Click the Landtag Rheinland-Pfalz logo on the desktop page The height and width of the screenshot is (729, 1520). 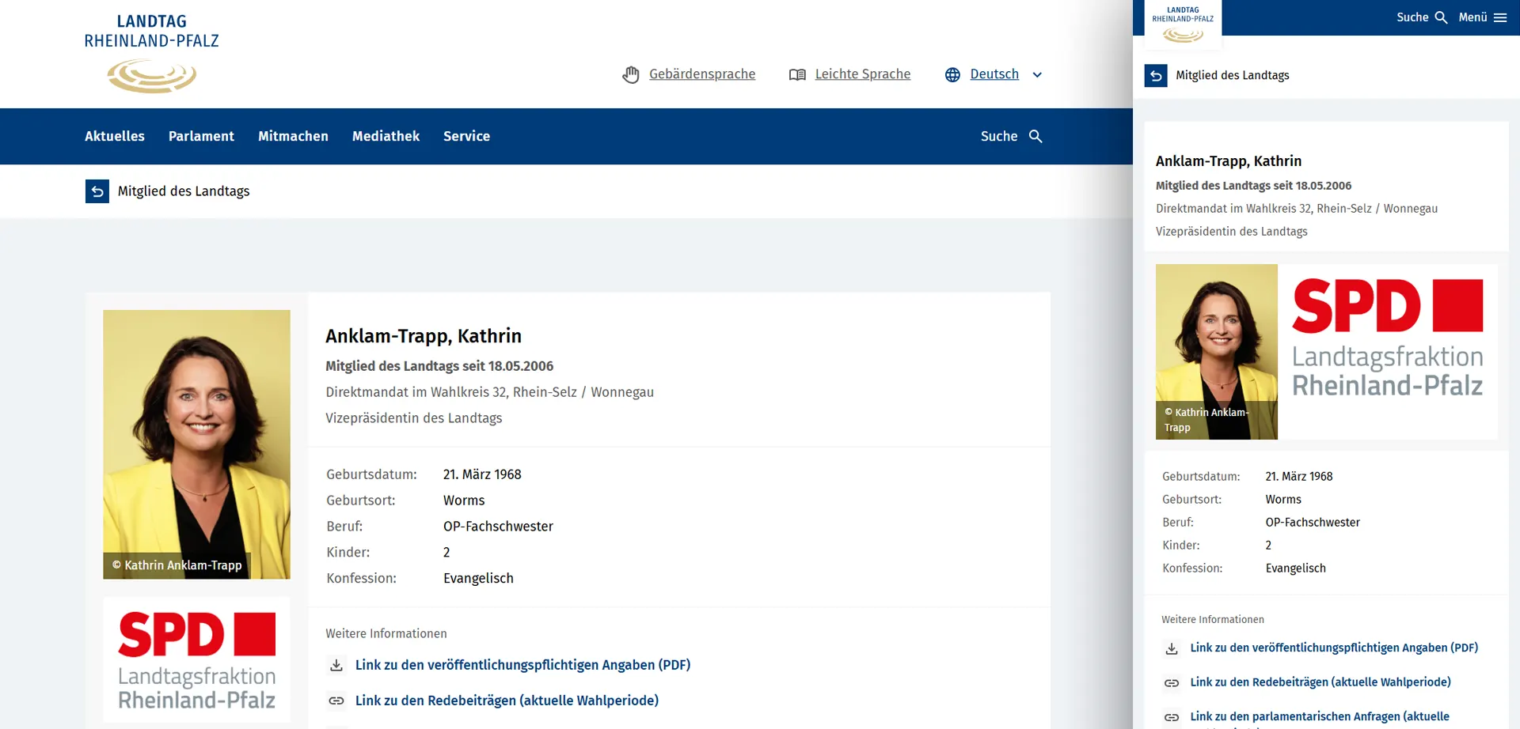click(x=152, y=54)
